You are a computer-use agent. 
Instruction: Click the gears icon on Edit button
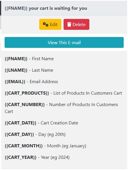click(46, 24)
